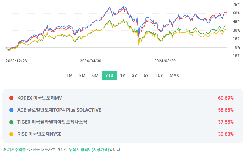Image resolution: width=245 pixels, height=153 pixels.
Task: Click the 2024/08/29 date axis label
Action: [165, 61]
